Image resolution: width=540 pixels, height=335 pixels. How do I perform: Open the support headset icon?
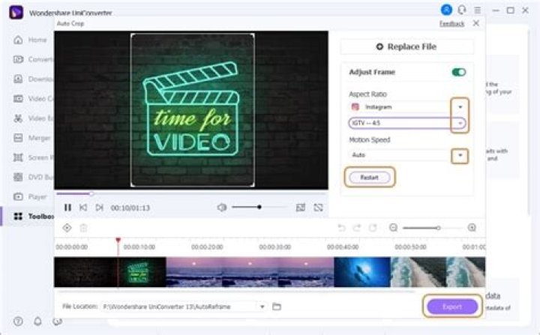point(462,10)
